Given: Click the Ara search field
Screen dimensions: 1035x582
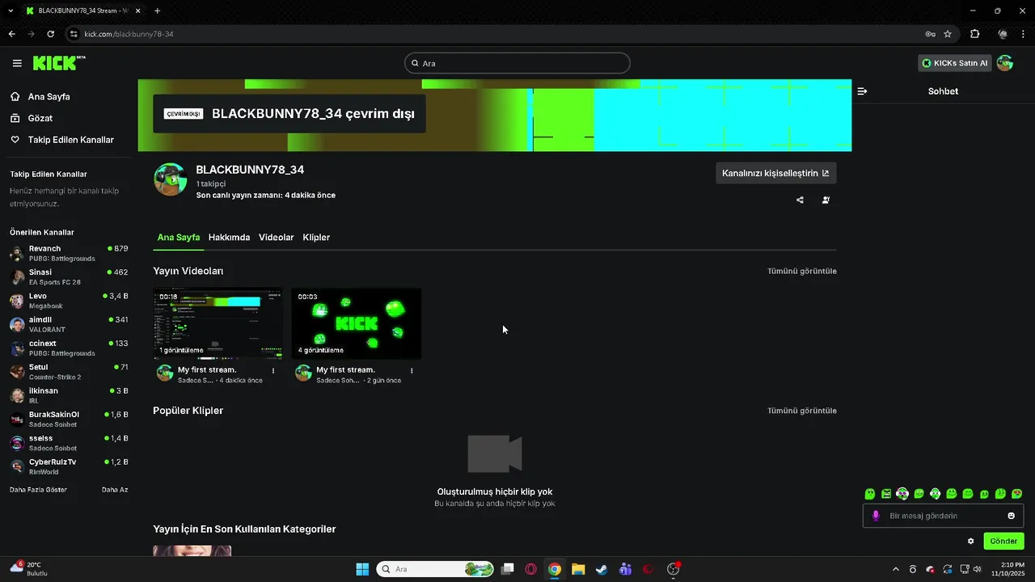Looking at the screenshot, I should (x=517, y=63).
